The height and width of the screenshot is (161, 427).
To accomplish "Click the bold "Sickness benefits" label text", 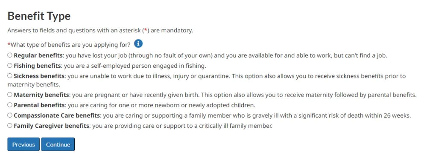I will [39, 76].
